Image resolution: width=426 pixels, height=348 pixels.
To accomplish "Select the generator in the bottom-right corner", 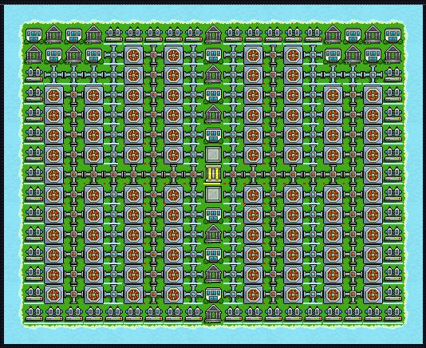I will tap(392, 314).
